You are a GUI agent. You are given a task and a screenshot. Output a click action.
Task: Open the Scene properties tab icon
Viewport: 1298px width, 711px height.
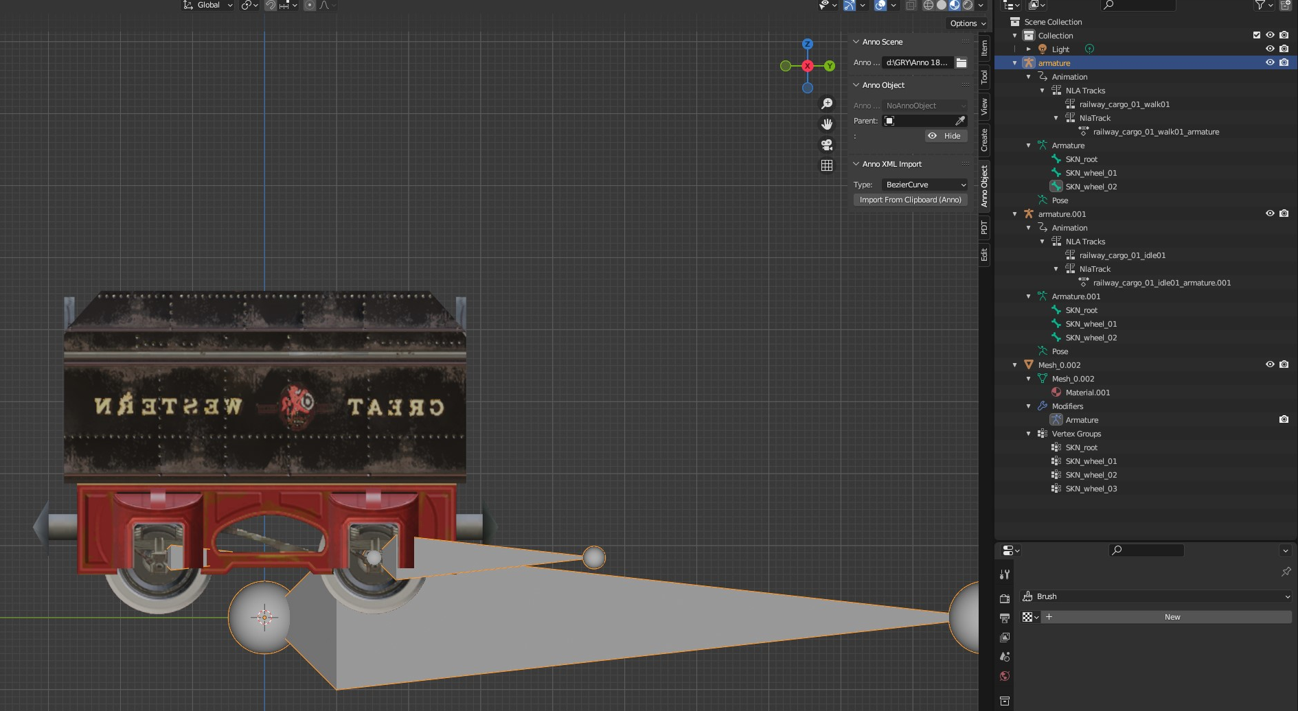[x=1005, y=657]
